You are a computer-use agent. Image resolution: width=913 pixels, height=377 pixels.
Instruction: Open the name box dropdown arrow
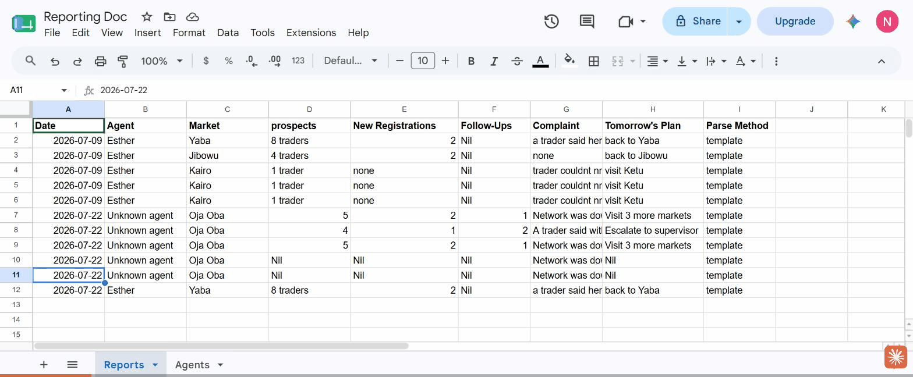coord(64,90)
